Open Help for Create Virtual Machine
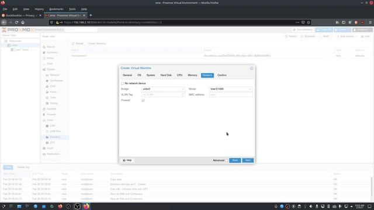Viewport: 374px width, 210px height. pos(127,160)
